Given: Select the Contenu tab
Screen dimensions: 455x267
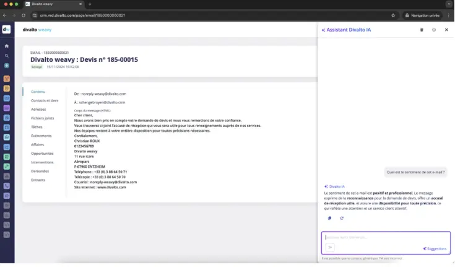Looking at the screenshot, I should pyautogui.click(x=38, y=92).
